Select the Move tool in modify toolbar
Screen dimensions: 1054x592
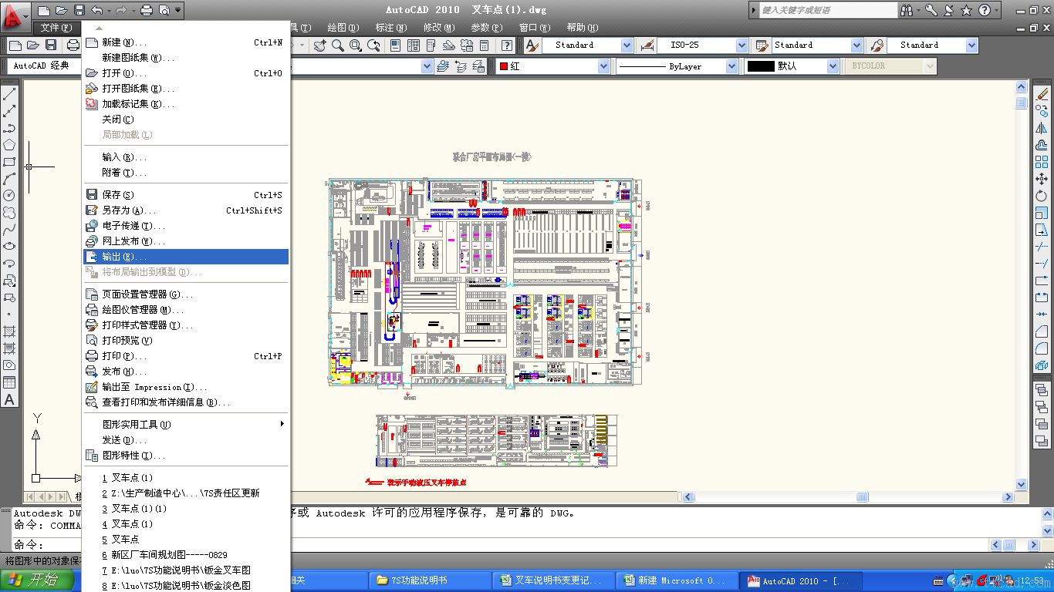coord(1042,179)
